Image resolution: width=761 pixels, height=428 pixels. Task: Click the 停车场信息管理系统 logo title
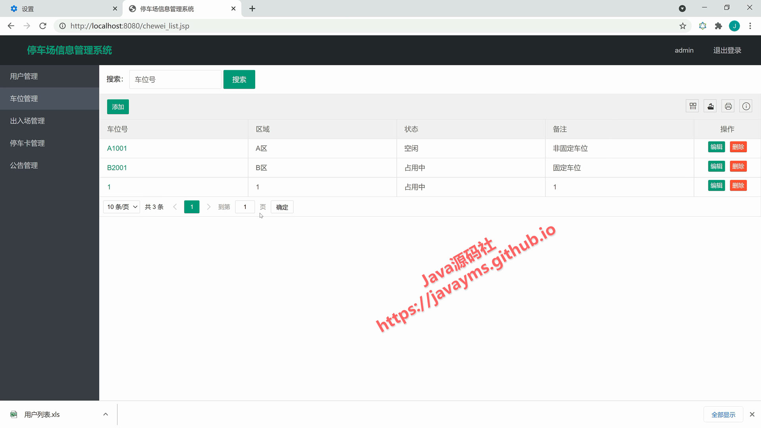[x=69, y=50]
